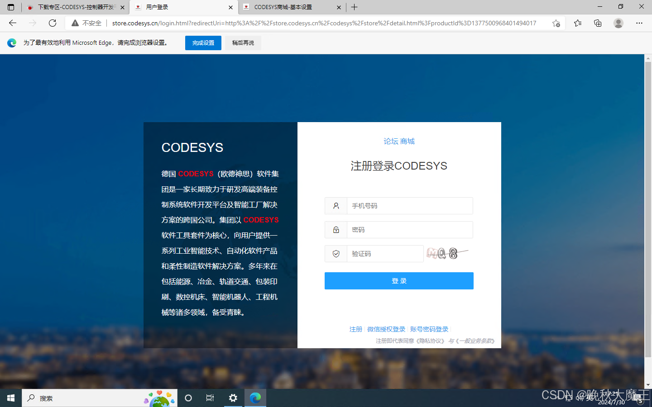Open the Favorites list icon
The height and width of the screenshot is (407, 652).
(x=578, y=23)
